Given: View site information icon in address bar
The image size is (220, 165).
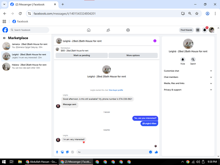Looking at the screenshot, I should [29, 14].
